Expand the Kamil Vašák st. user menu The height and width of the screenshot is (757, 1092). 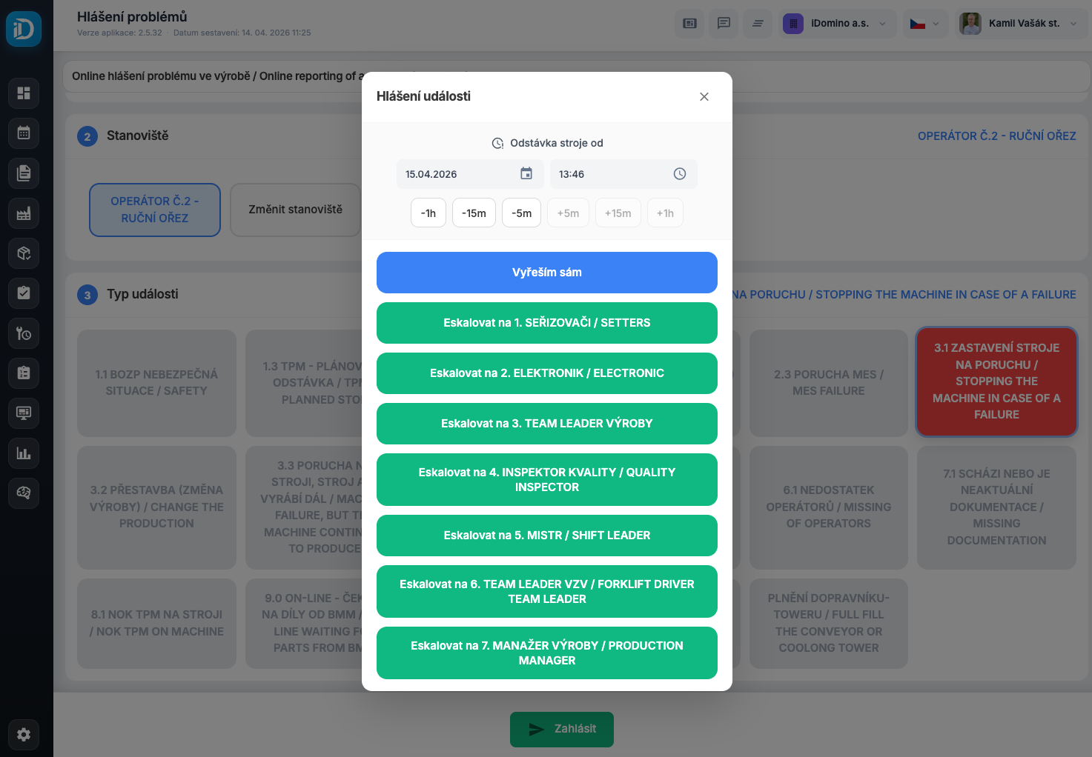point(1022,24)
